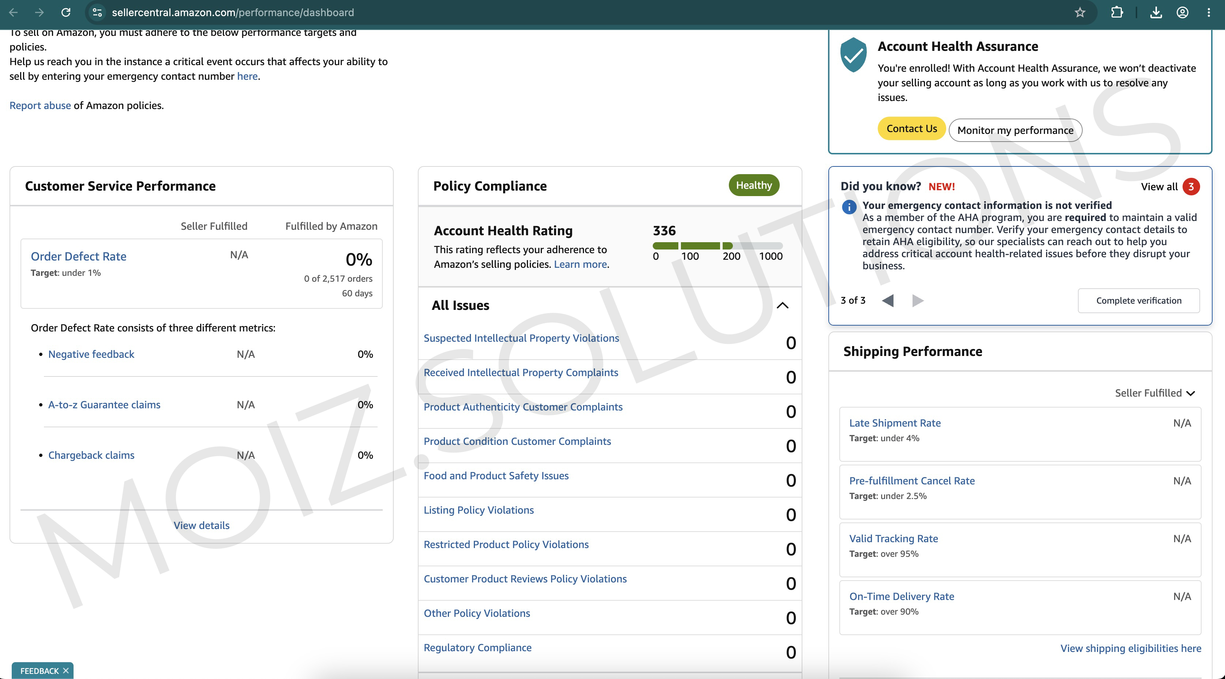Click the browser address bar URL
Viewport: 1225px width, 679px height.
point(233,12)
